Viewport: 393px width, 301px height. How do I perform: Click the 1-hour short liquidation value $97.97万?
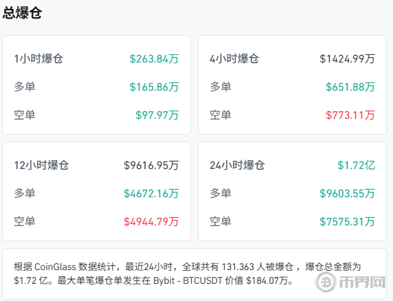[157, 115]
